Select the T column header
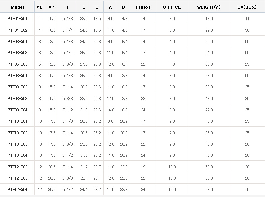Viewport: 265px width, 197px height. (x=68, y=7)
